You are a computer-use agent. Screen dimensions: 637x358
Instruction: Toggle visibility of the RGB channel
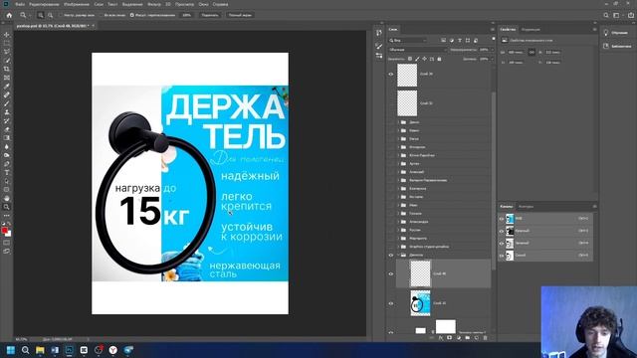[502, 219]
